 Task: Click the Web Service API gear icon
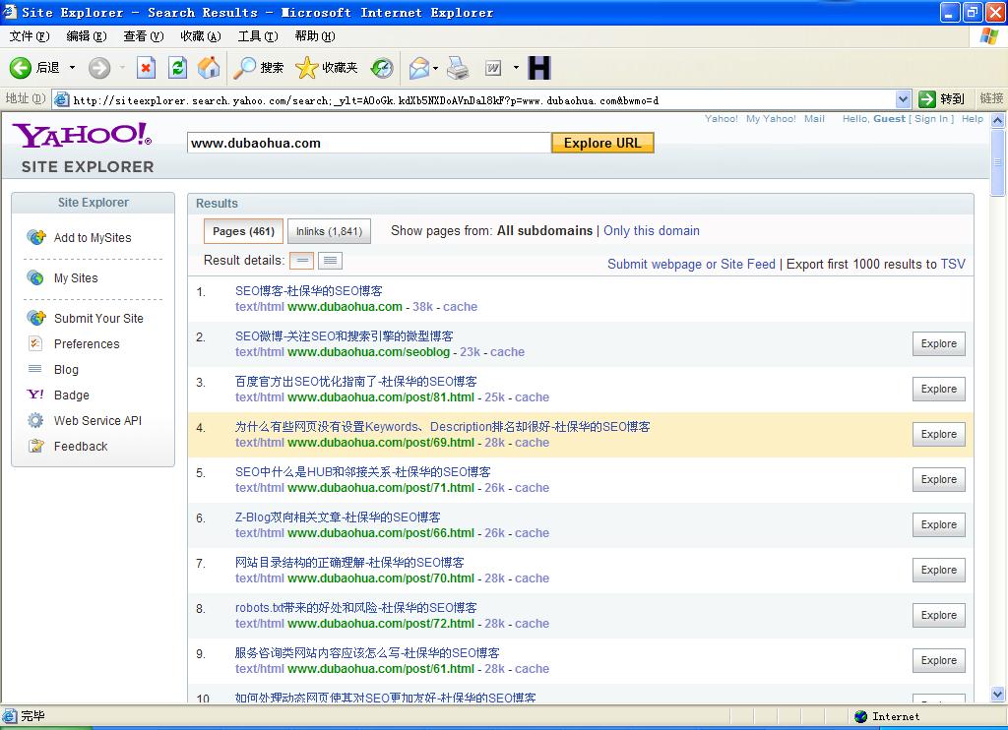click(x=35, y=420)
